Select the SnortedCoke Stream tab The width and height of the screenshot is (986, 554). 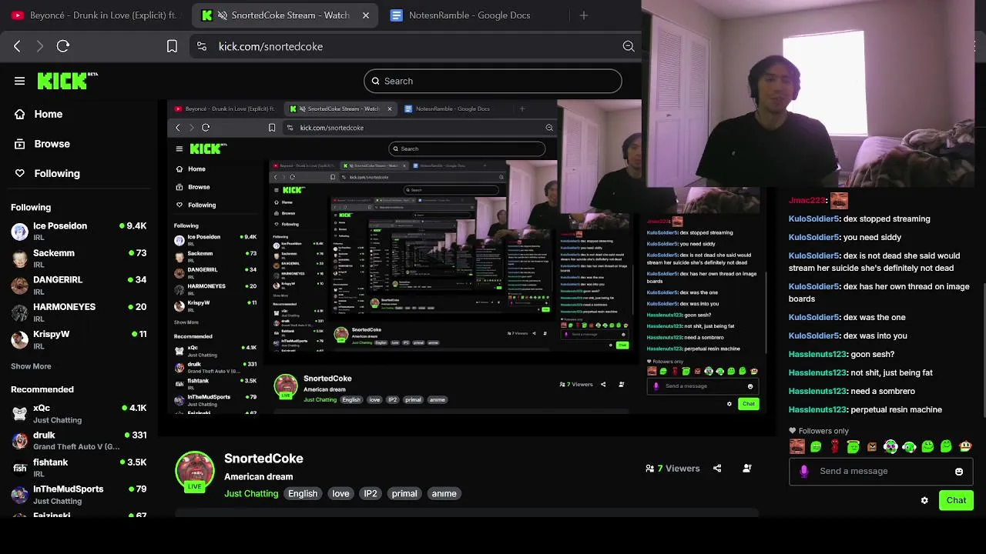285,15
